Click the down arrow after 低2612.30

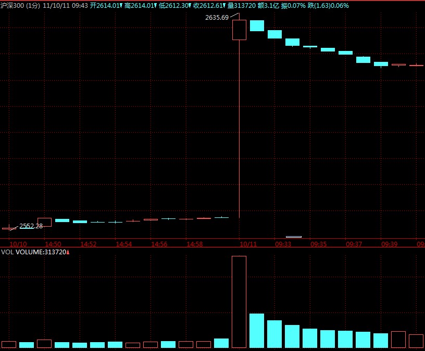click(x=189, y=5)
